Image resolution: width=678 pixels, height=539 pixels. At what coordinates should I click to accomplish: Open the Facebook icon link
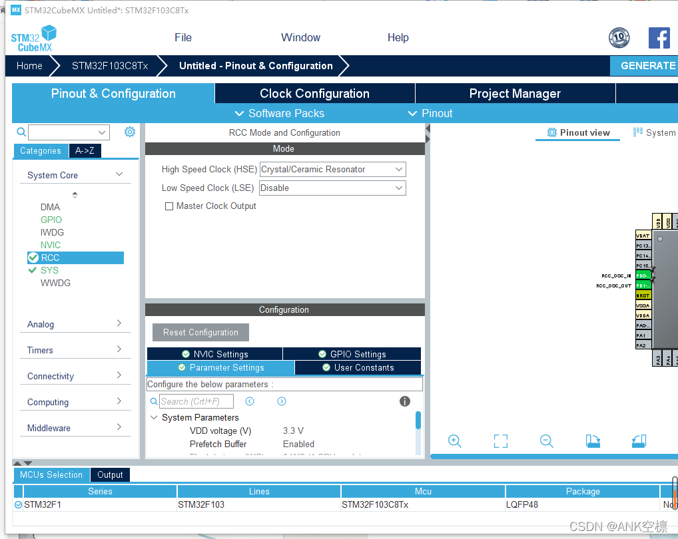pos(659,38)
